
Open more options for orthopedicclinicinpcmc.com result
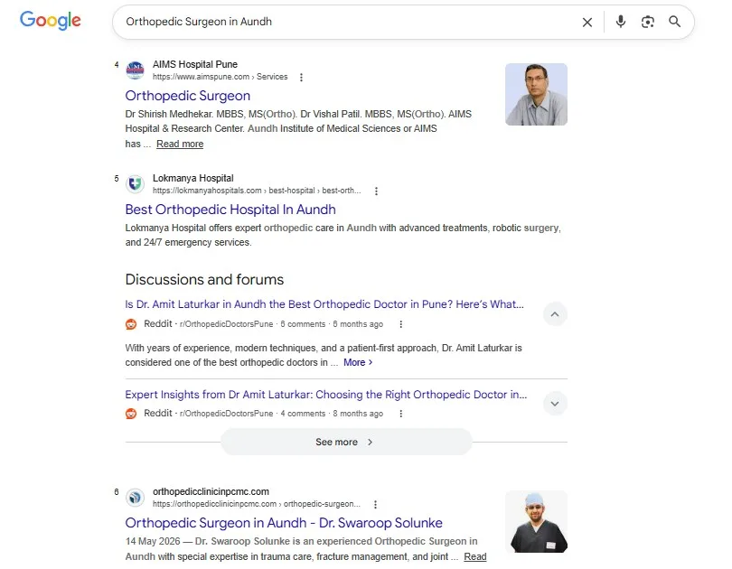[375, 505]
